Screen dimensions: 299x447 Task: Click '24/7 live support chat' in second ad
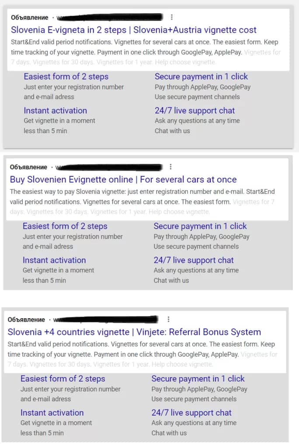[194, 260]
